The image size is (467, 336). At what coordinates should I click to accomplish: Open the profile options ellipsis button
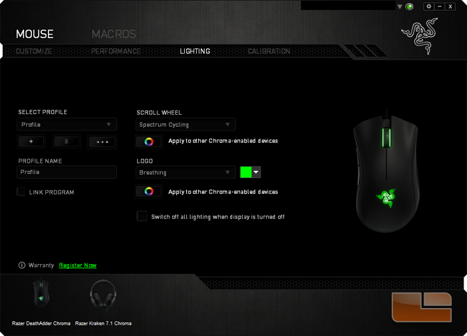pyautogui.click(x=102, y=141)
